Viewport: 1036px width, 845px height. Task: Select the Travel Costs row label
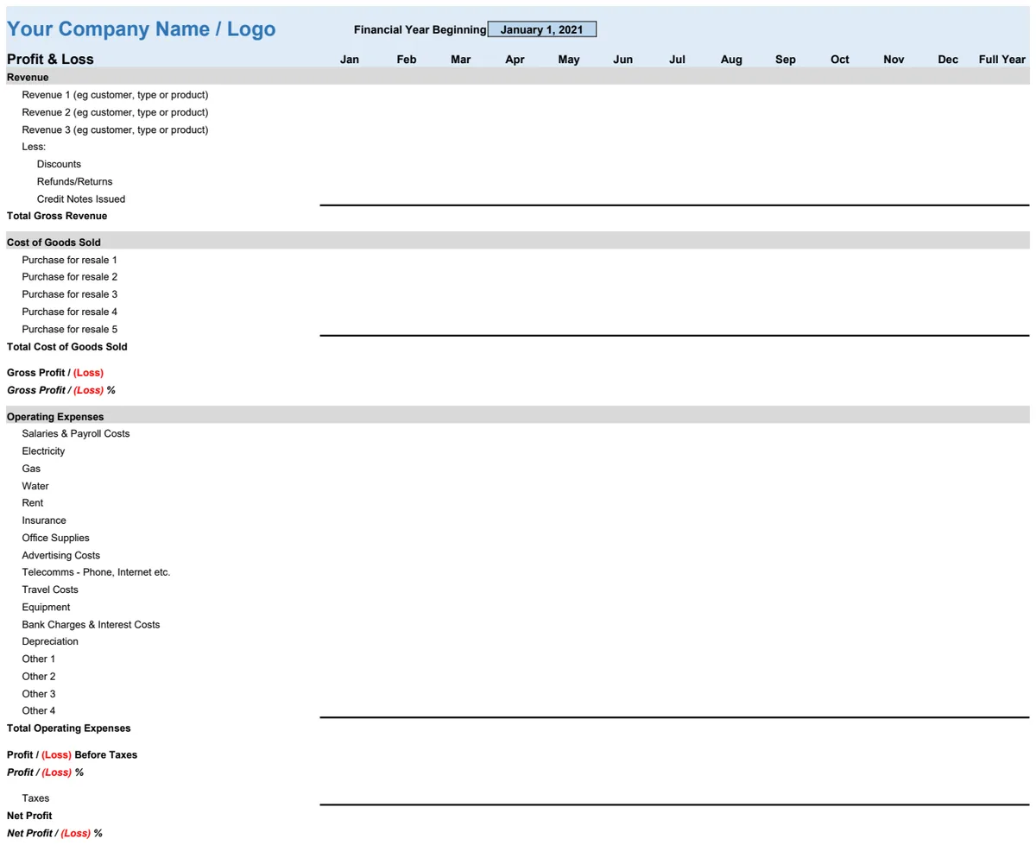click(x=50, y=590)
